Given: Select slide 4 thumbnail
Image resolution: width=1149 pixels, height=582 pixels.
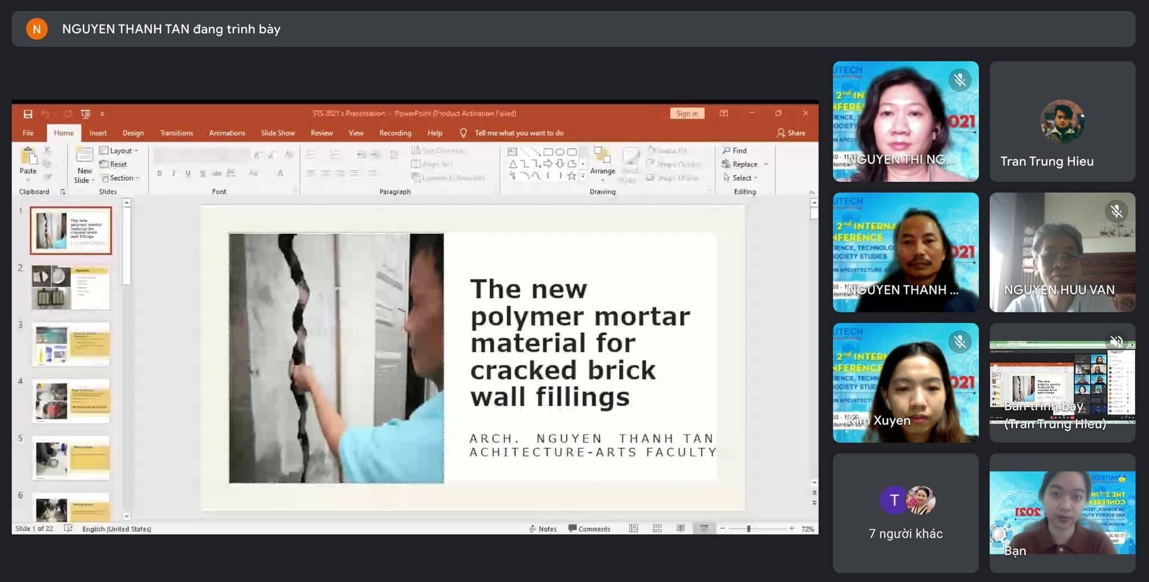Looking at the screenshot, I should coord(71,401).
